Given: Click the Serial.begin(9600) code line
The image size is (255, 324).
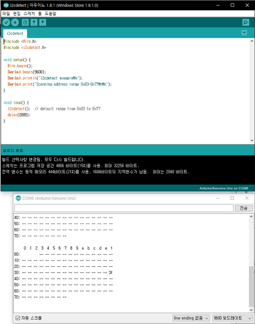Looking at the screenshot, I should click(x=27, y=72).
